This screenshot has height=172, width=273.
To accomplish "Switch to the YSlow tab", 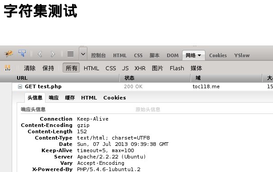I will pyautogui.click(x=242, y=55).
